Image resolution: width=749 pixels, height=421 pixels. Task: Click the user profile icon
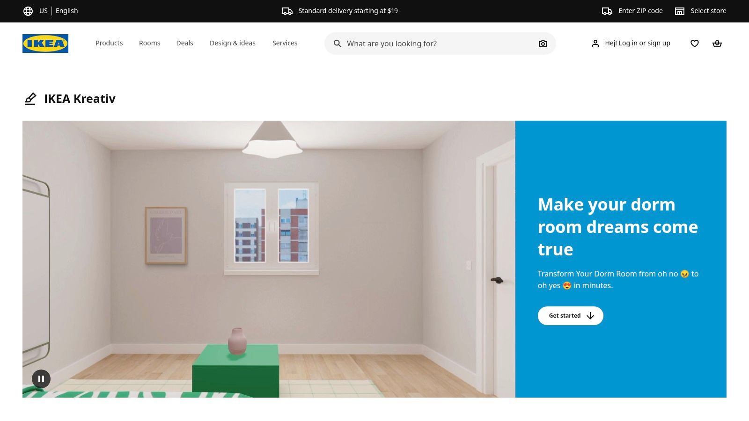[595, 44]
